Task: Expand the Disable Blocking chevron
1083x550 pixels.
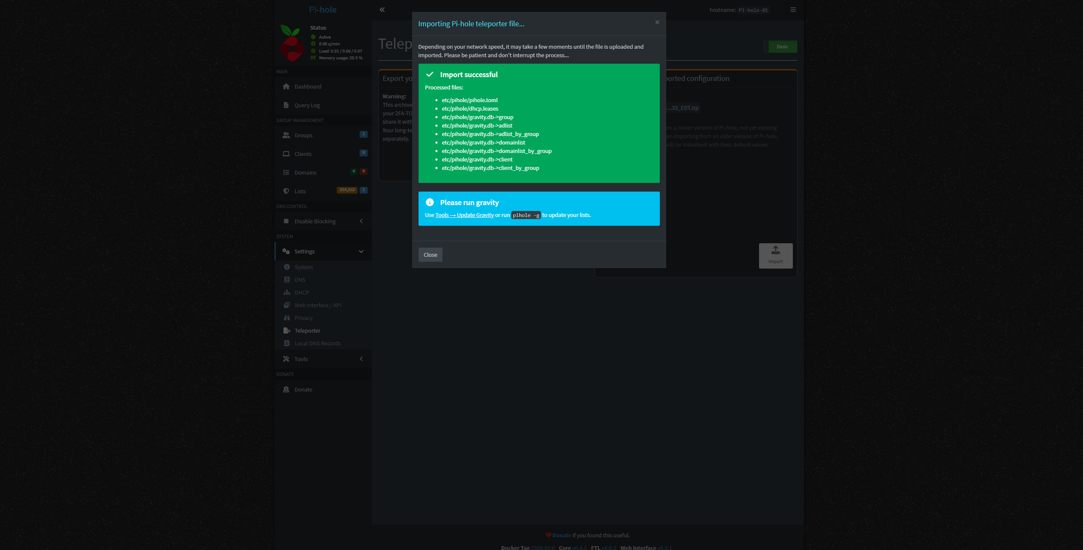Action: 361,221
